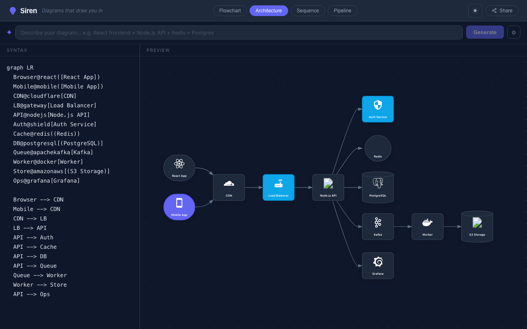Open settings gear next to Generate

tap(514, 32)
